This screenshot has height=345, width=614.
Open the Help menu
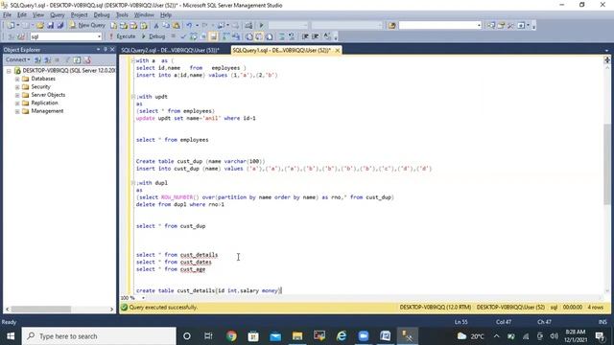166,15
